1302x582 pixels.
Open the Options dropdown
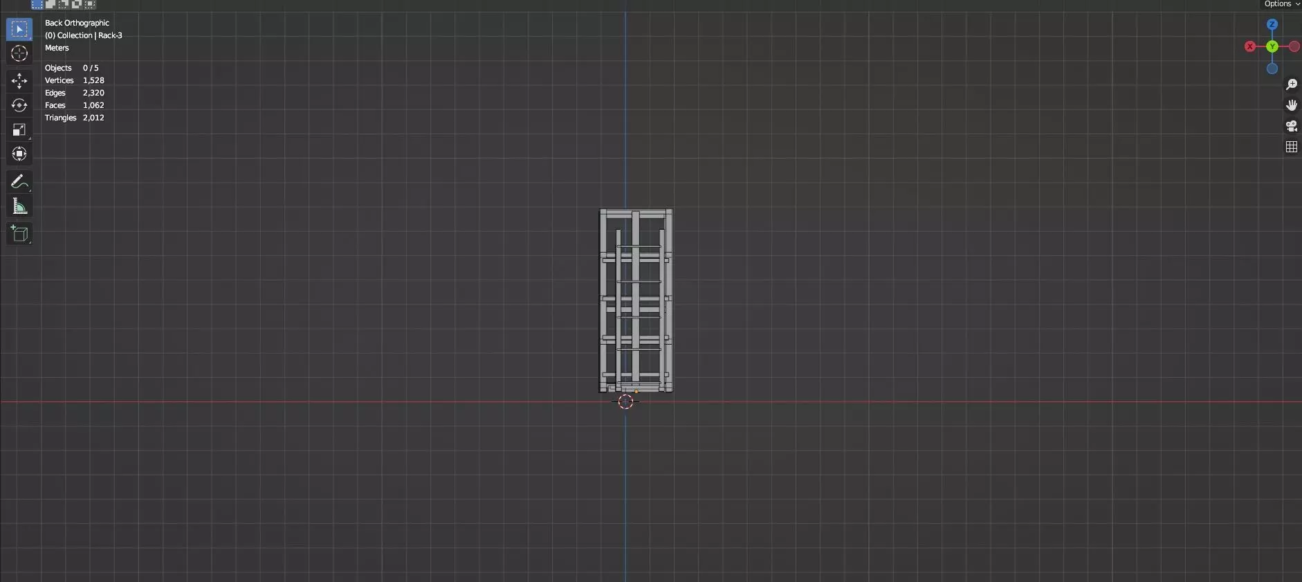click(x=1281, y=4)
